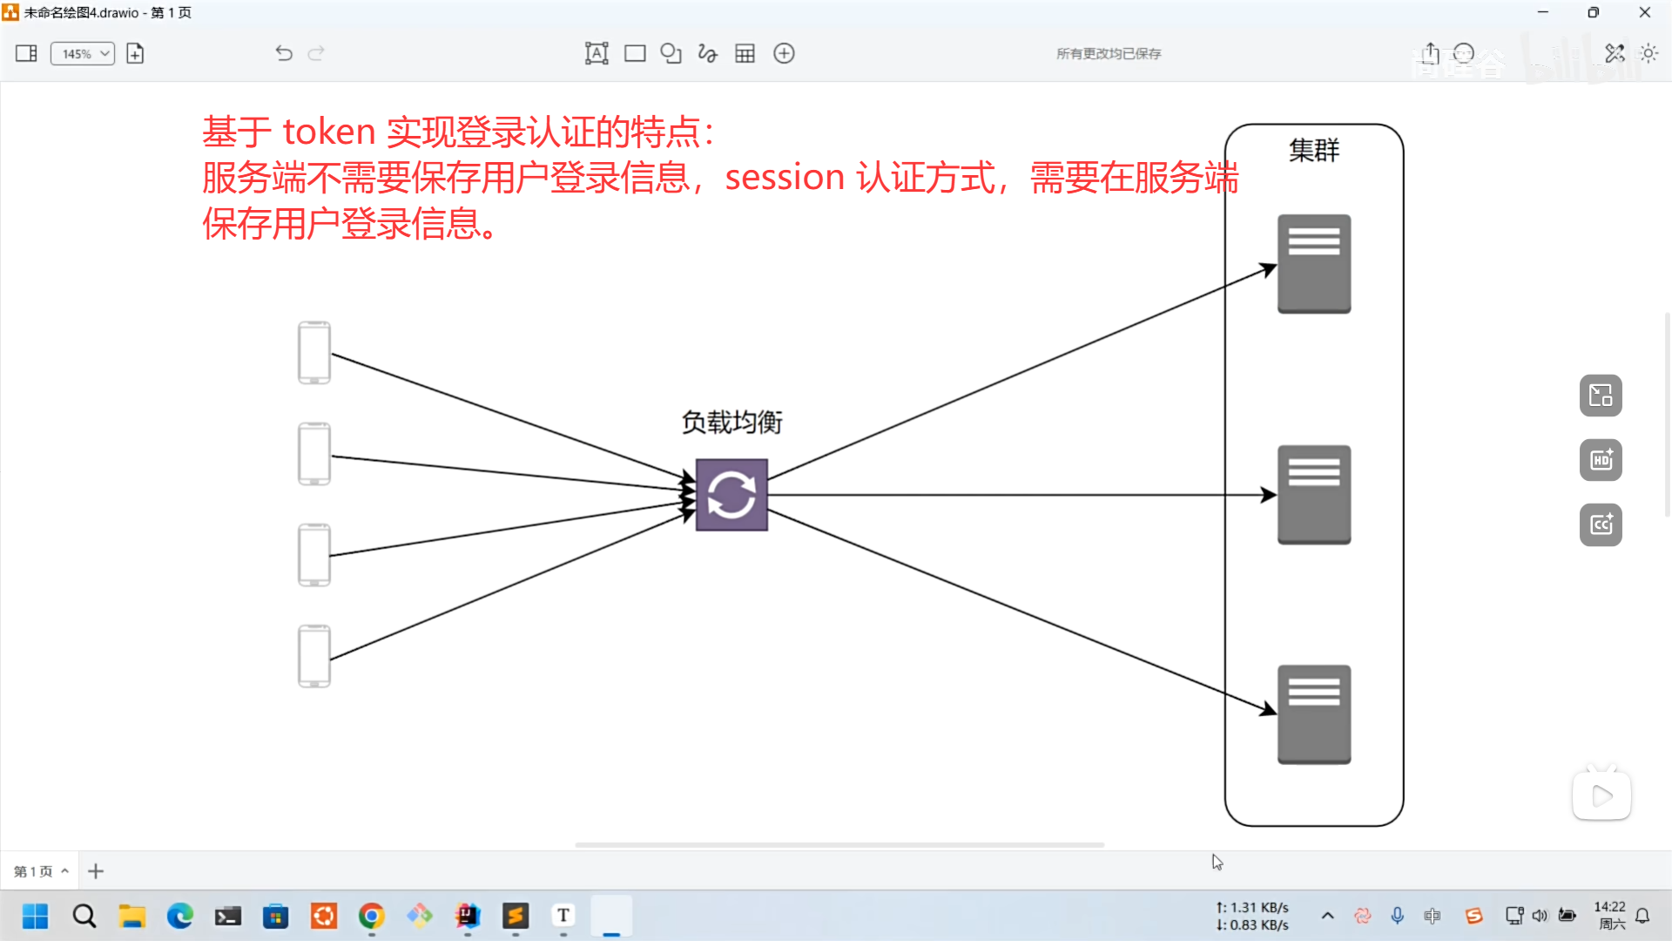
Task: Click the plus insert menu icon
Action: click(x=784, y=53)
